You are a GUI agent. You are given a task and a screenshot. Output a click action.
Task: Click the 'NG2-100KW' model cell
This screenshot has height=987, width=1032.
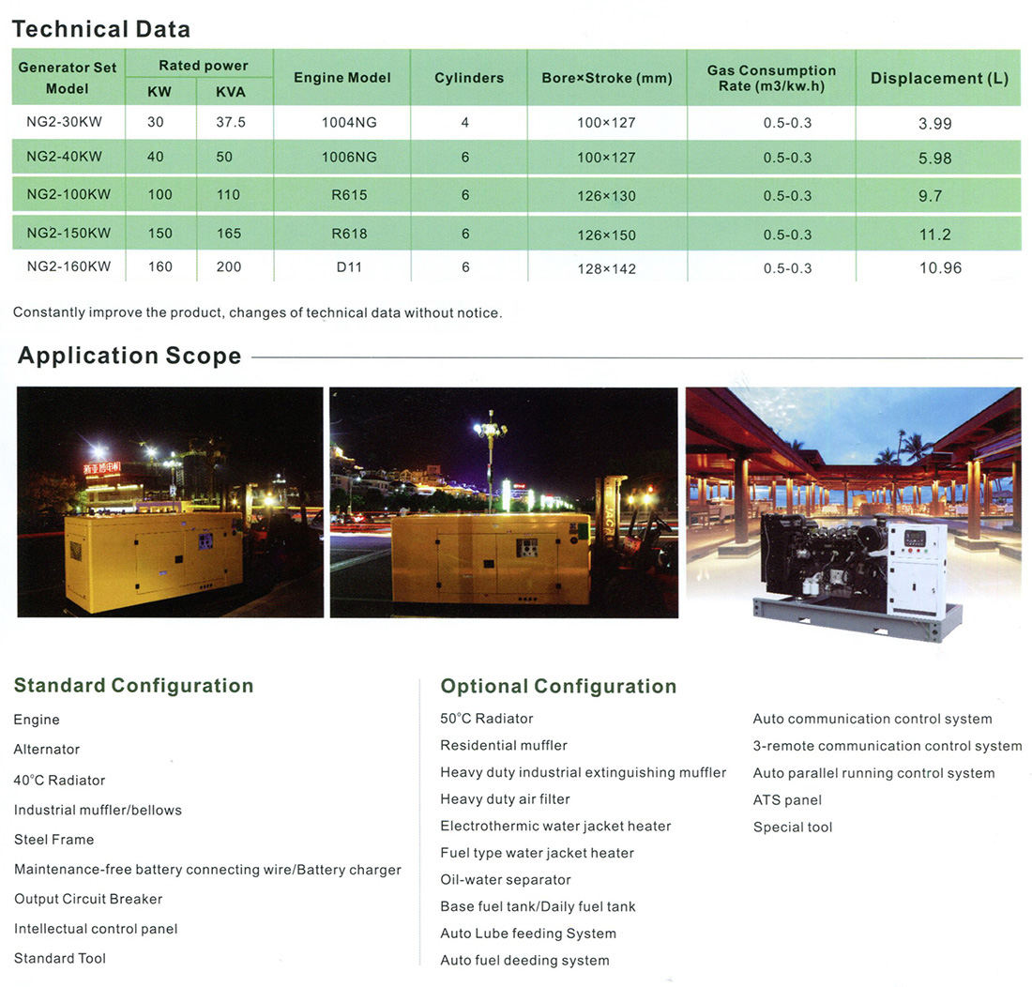(x=68, y=195)
